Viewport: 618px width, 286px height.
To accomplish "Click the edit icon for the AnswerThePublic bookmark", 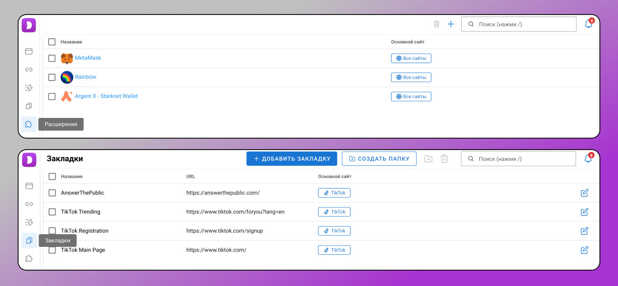I will pos(584,193).
